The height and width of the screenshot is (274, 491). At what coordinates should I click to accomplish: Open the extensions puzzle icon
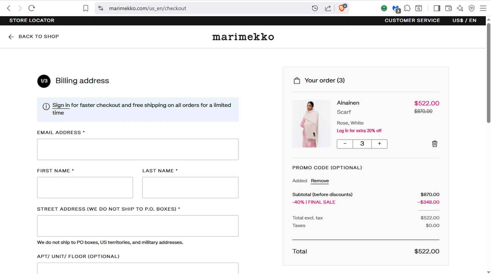407,8
